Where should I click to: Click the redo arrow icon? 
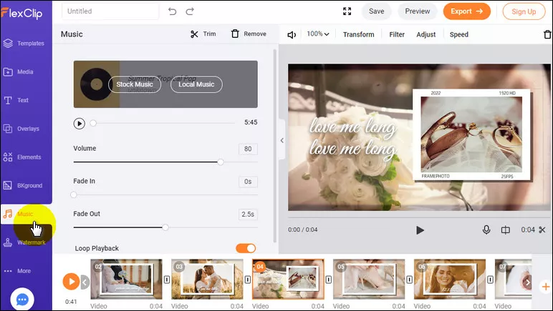pyautogui.click(x=190, y=11)
